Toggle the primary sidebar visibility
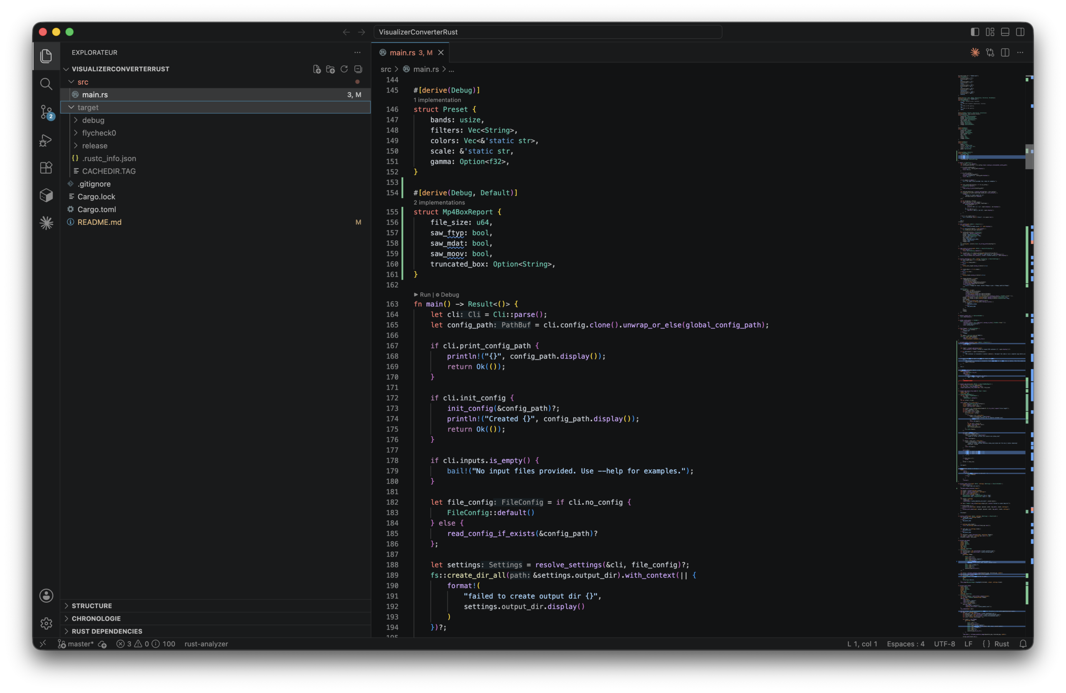 tap(975, 32)
